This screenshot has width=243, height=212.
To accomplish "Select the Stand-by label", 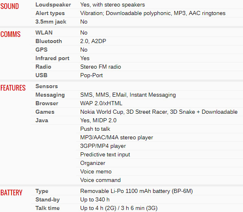I will tap(48, 200).
